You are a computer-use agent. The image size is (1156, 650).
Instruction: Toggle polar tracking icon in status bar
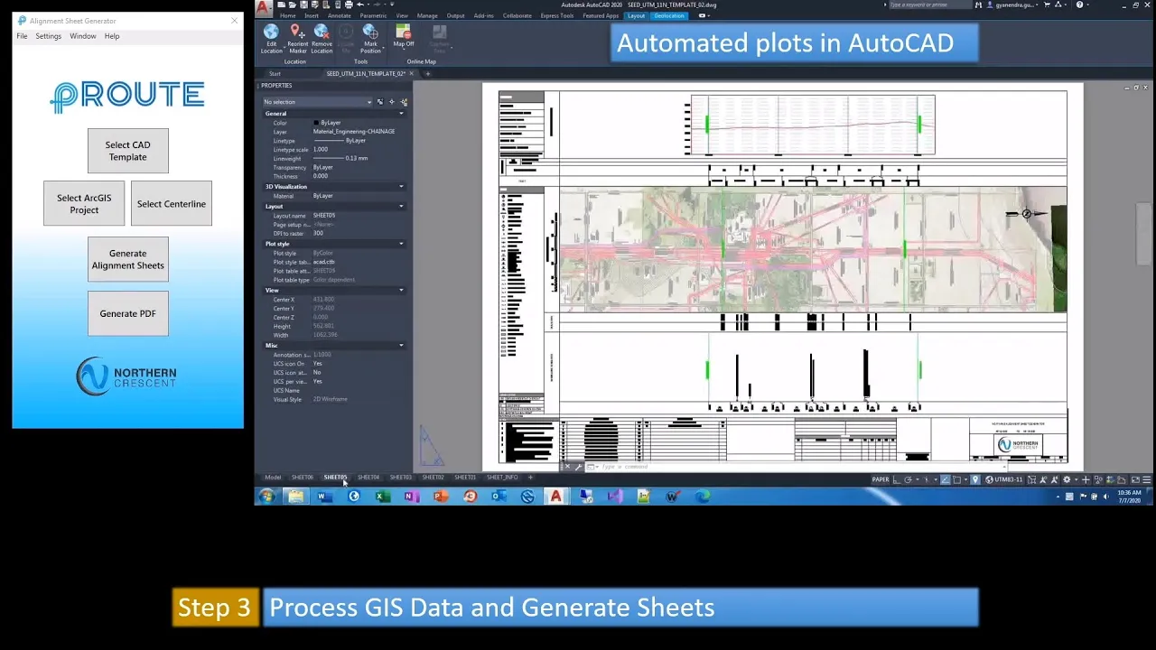click(908, 479)
